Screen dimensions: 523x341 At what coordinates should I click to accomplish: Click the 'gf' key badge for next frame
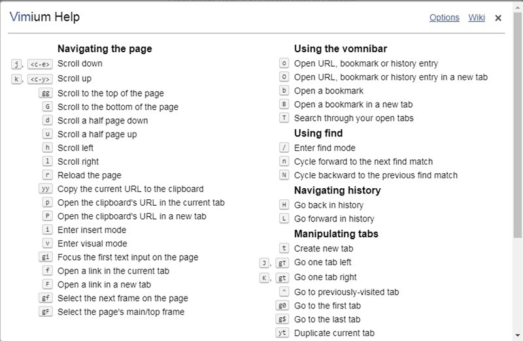[x=46, y=299]
